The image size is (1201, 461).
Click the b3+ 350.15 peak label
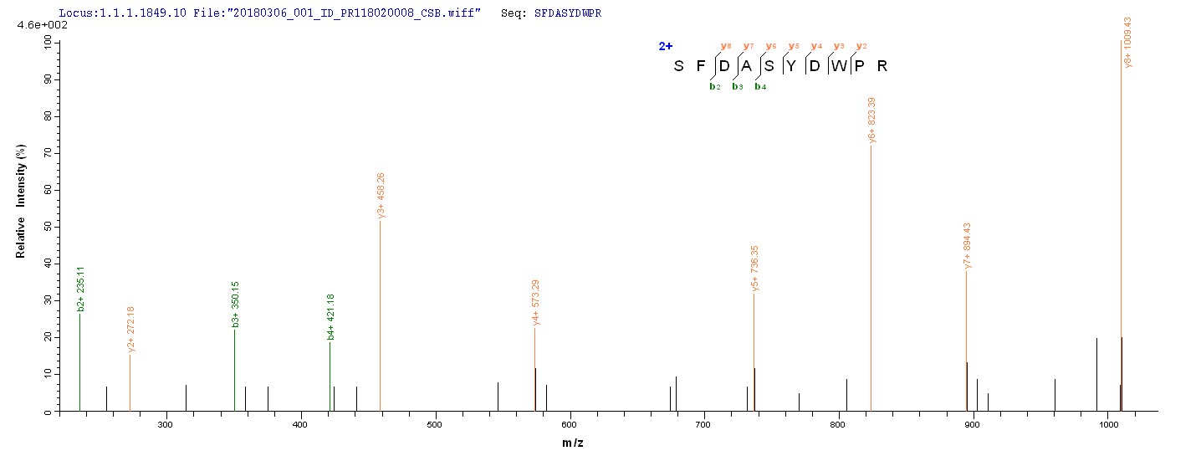pos(236,305)
